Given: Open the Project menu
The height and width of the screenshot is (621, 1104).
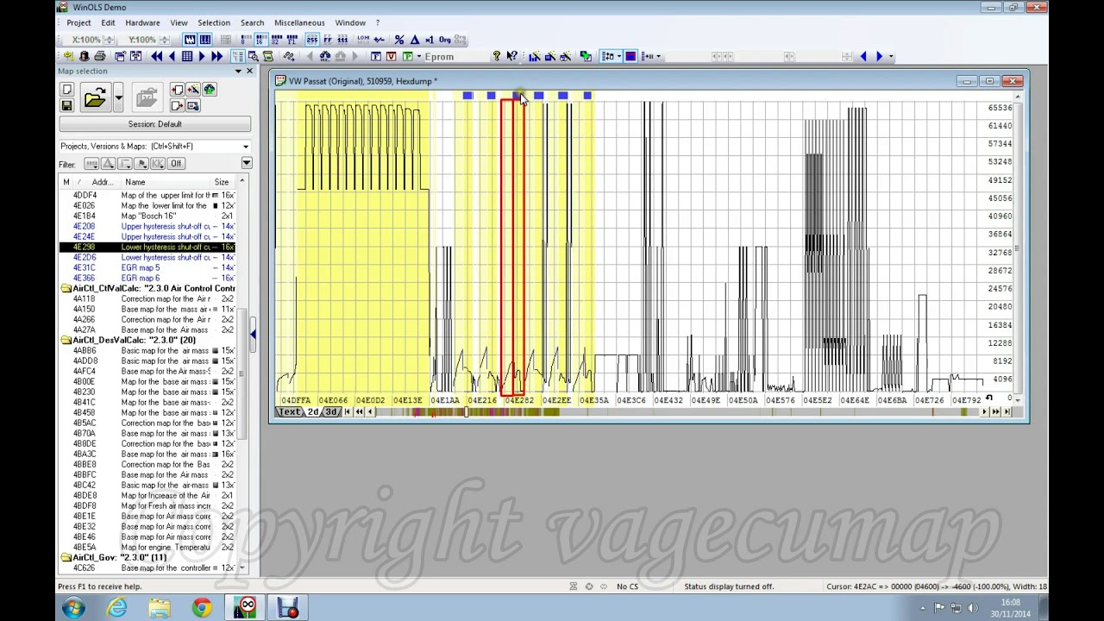Looking at the screenshot, I should (x=78, y=22).
